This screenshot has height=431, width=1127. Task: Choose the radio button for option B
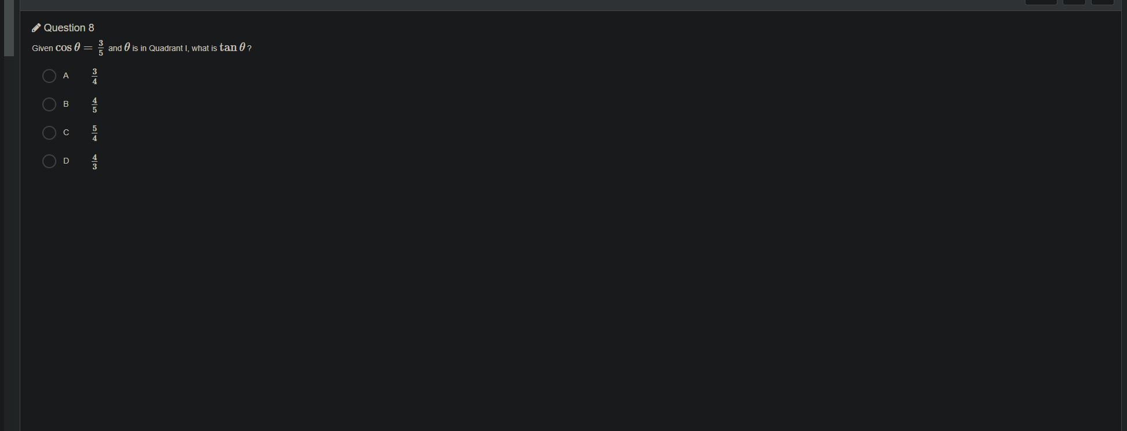coord(49,104)
